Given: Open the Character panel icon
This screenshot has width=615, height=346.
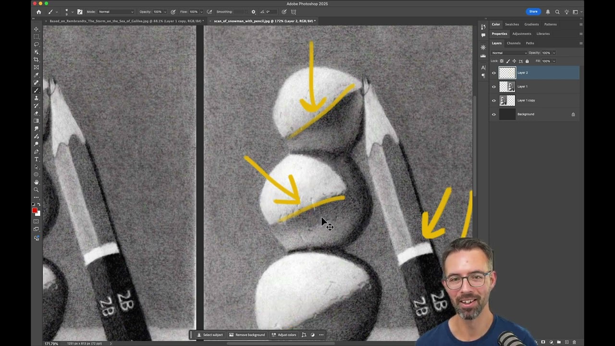Looking at the screenshot, I should click(483, 67).
